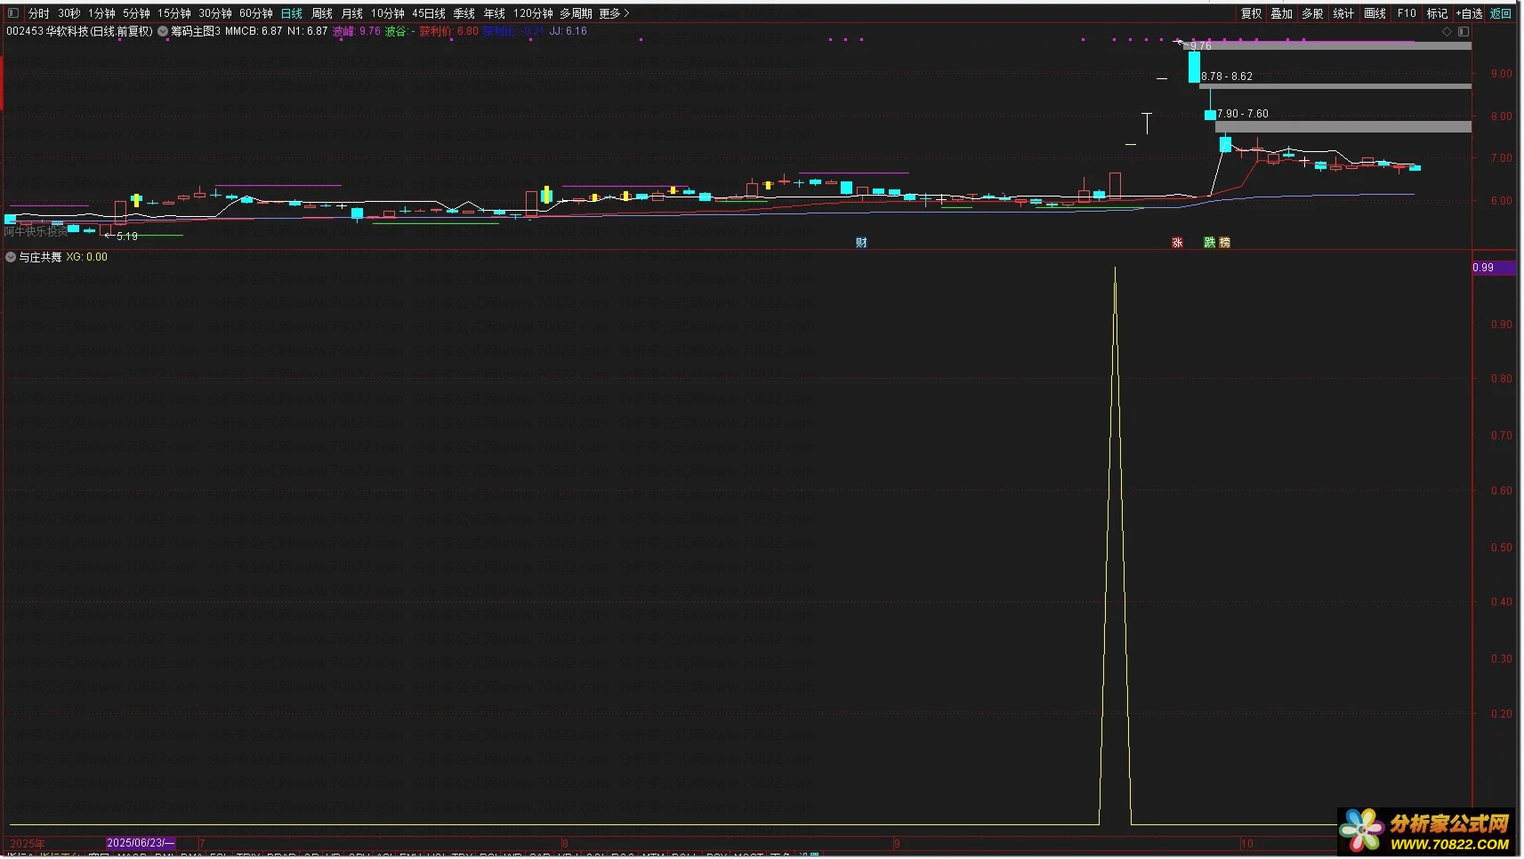Click the month 10 marker on time axis
The image size is (1524, 859).
click(x=1247, y=844)
